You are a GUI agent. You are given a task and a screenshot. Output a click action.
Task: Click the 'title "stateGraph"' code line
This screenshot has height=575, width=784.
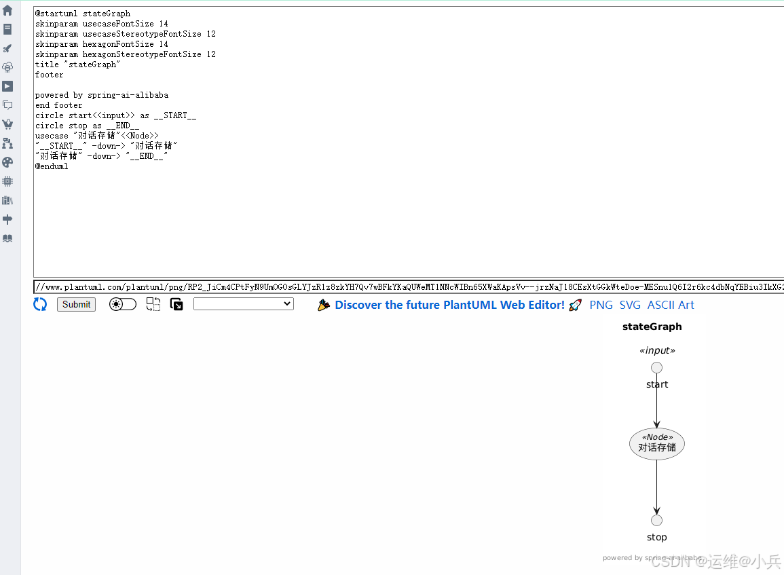[77, 64]
